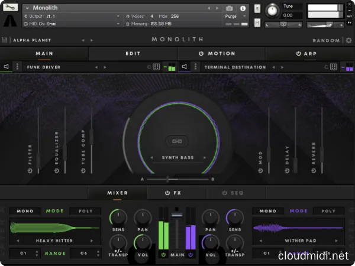Click the TUBE COMP slider handle
The image size is (355, 266).
click(x=92, y=137)
